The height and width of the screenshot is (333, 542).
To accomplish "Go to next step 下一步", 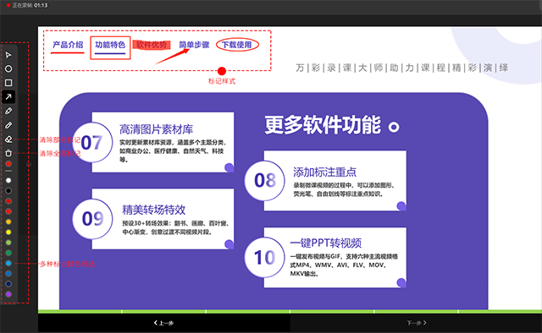I will coord(416,323).
